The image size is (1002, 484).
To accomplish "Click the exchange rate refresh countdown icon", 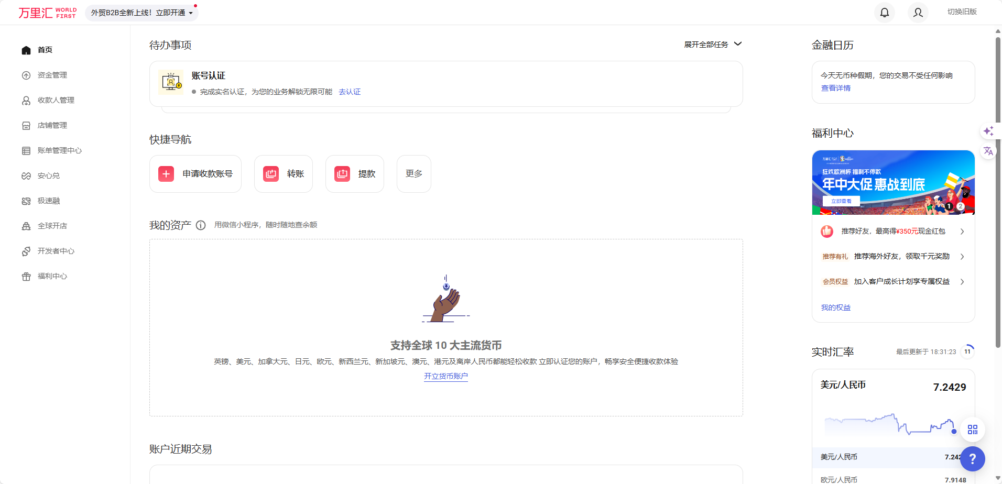I will pyautogui.click(x=967, y=351).
